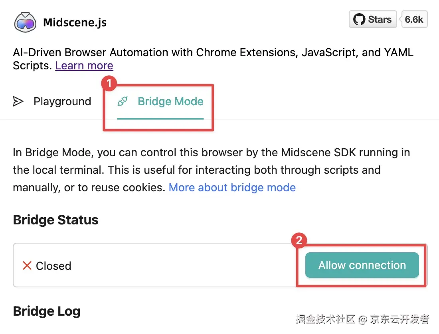Image resolution: width=439 pixels, height=334 pixels.
Task: Open the More about bridge mode link
Action: click(x=232, y=188)
